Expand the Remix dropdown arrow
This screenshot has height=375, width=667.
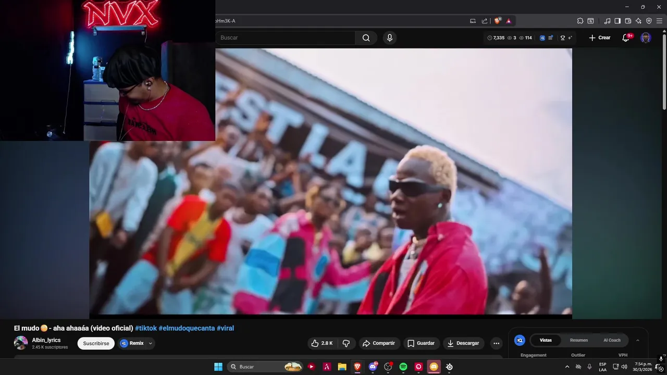pos(150,343)
